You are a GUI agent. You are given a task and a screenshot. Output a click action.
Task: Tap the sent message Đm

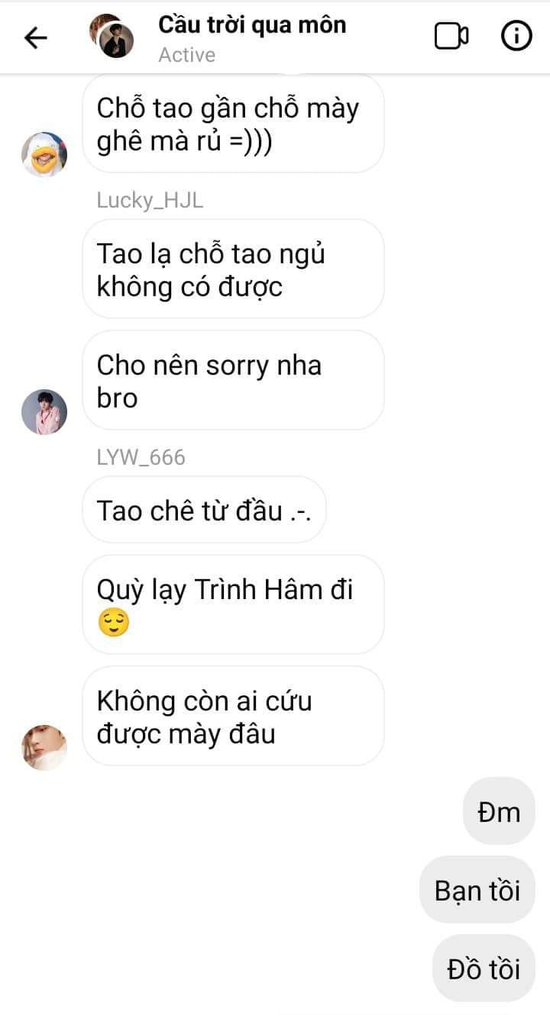click(x=499, y=811)
